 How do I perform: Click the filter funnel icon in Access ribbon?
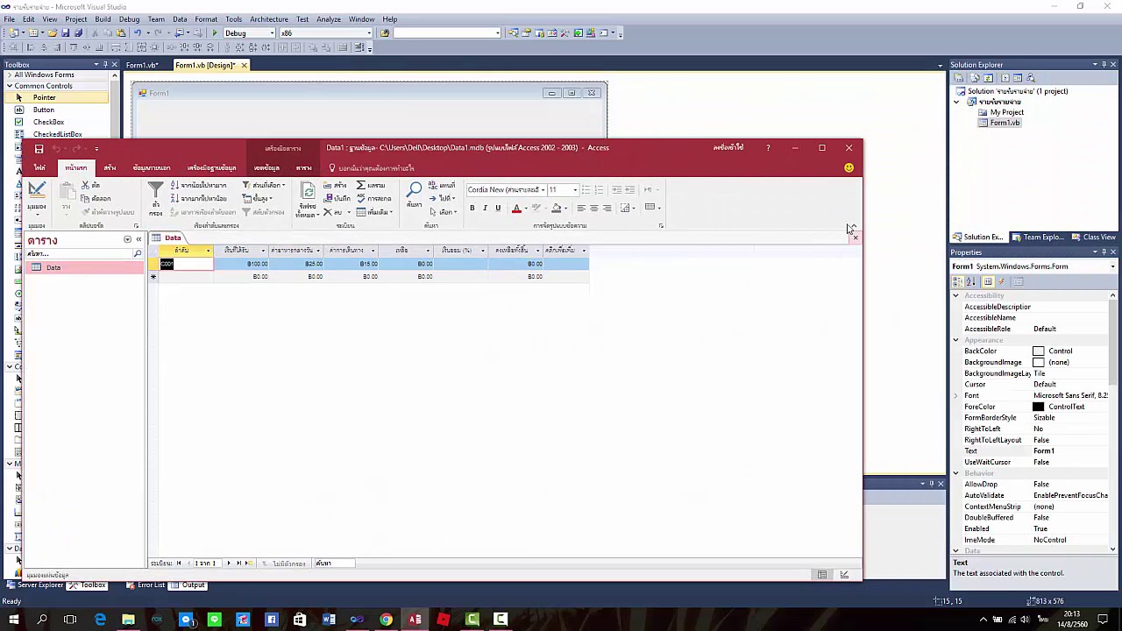pos(155,189)
